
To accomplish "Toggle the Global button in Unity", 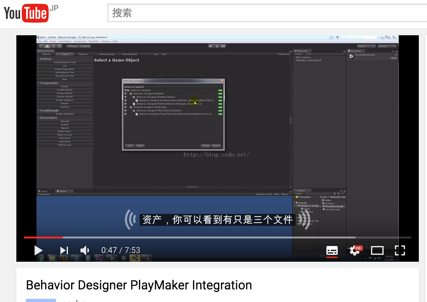I will pyautogui.click(x=85, y=46).
